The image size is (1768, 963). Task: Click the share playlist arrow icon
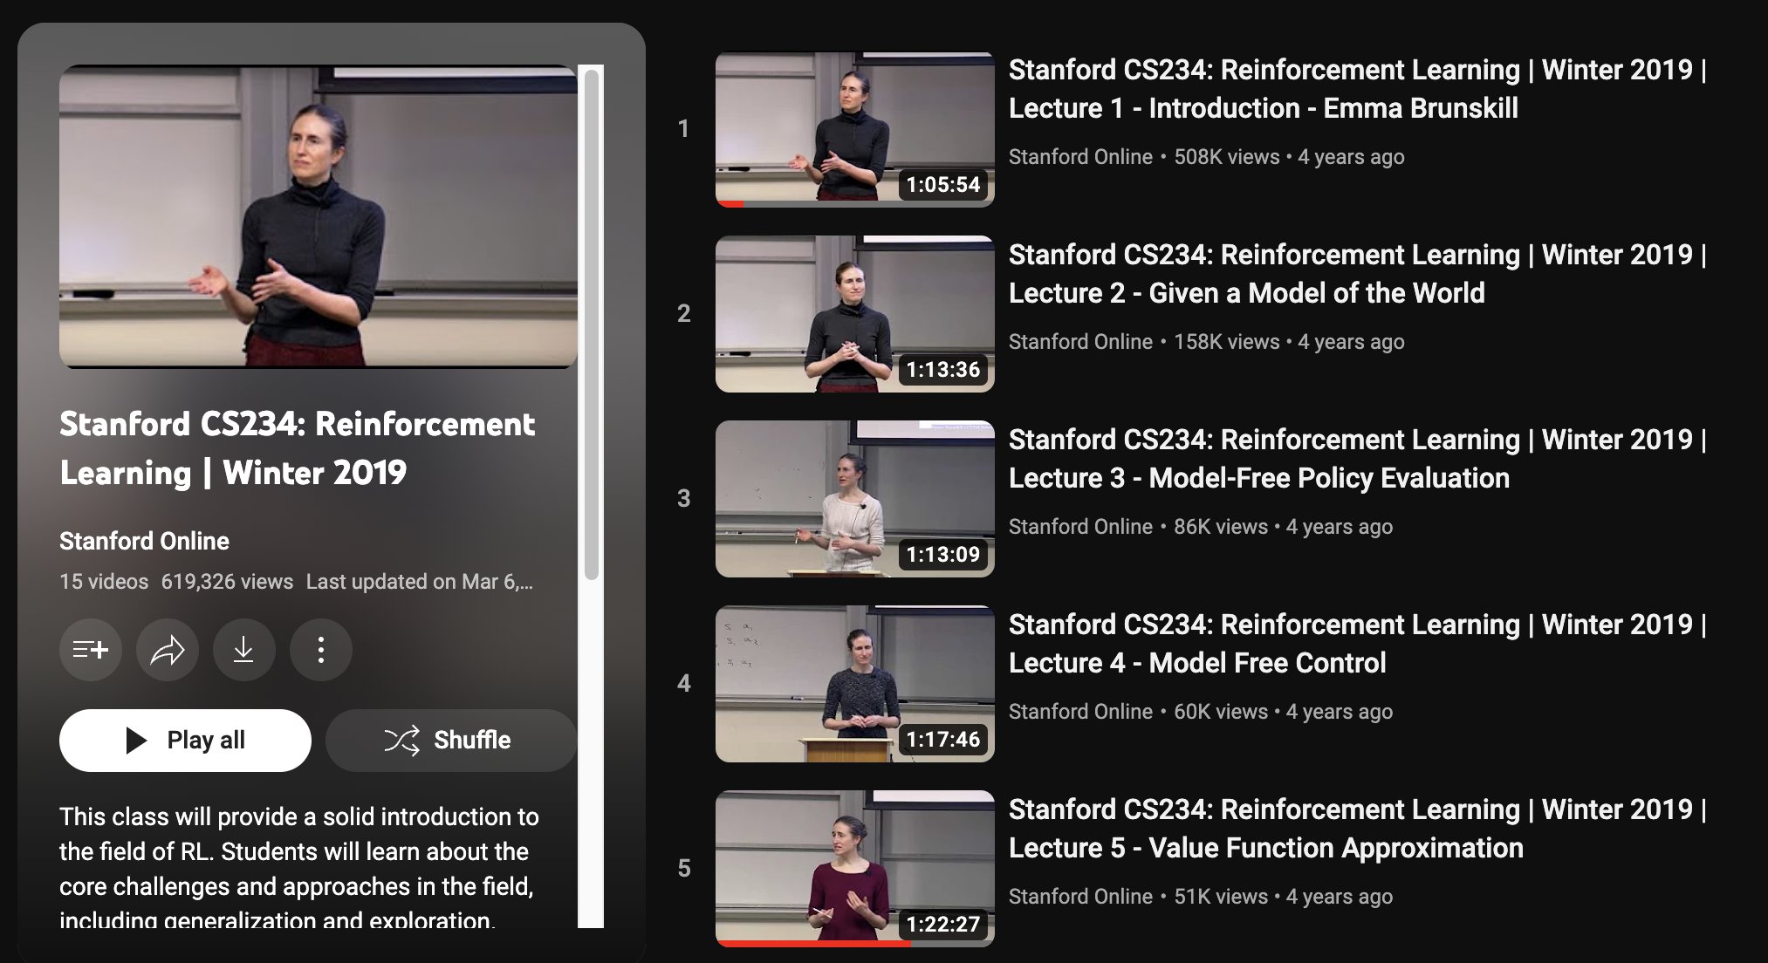[x=168, y=650]
